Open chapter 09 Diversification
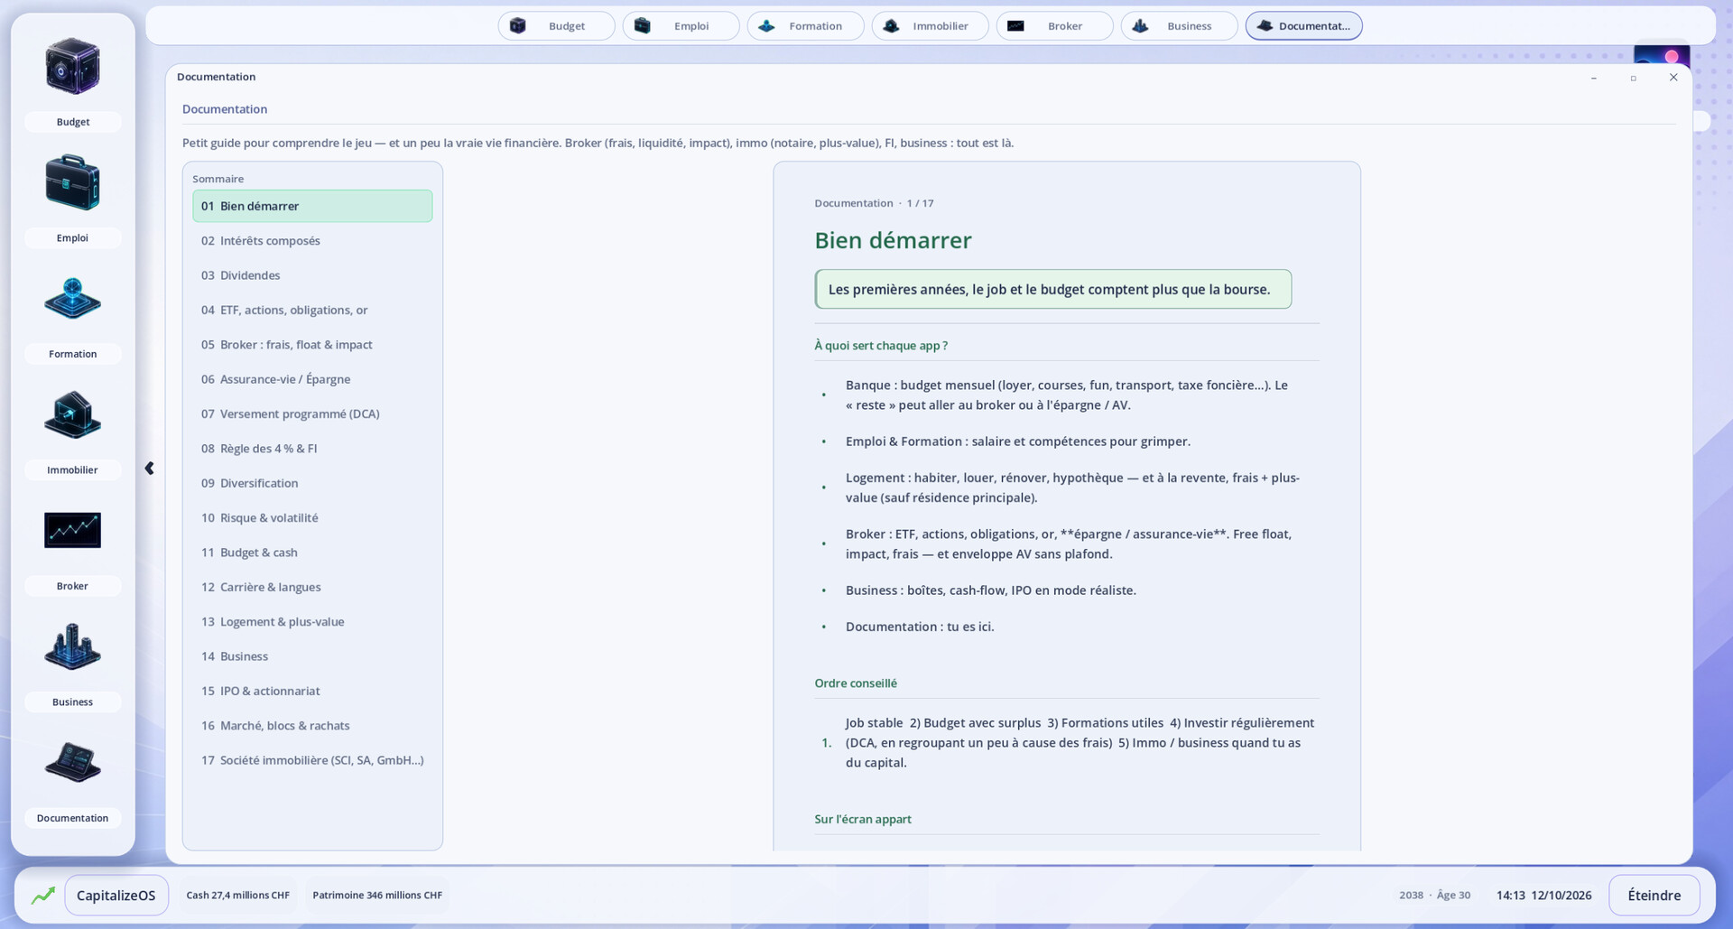 (312, 483)
